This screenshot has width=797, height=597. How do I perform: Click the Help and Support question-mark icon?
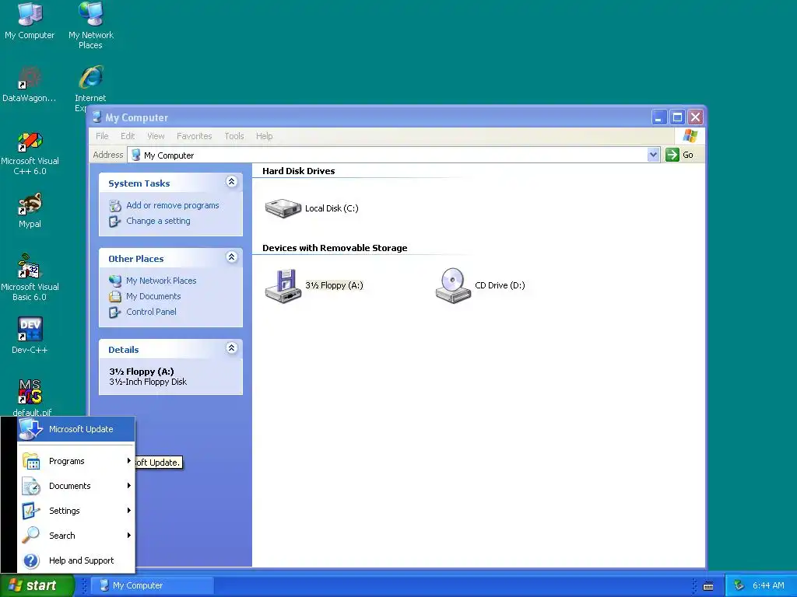(x=31, y=560)
